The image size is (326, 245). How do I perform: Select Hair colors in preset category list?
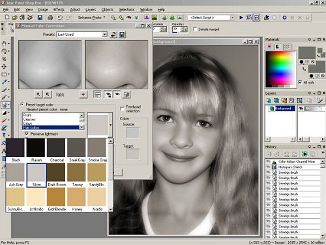point(51,127)
